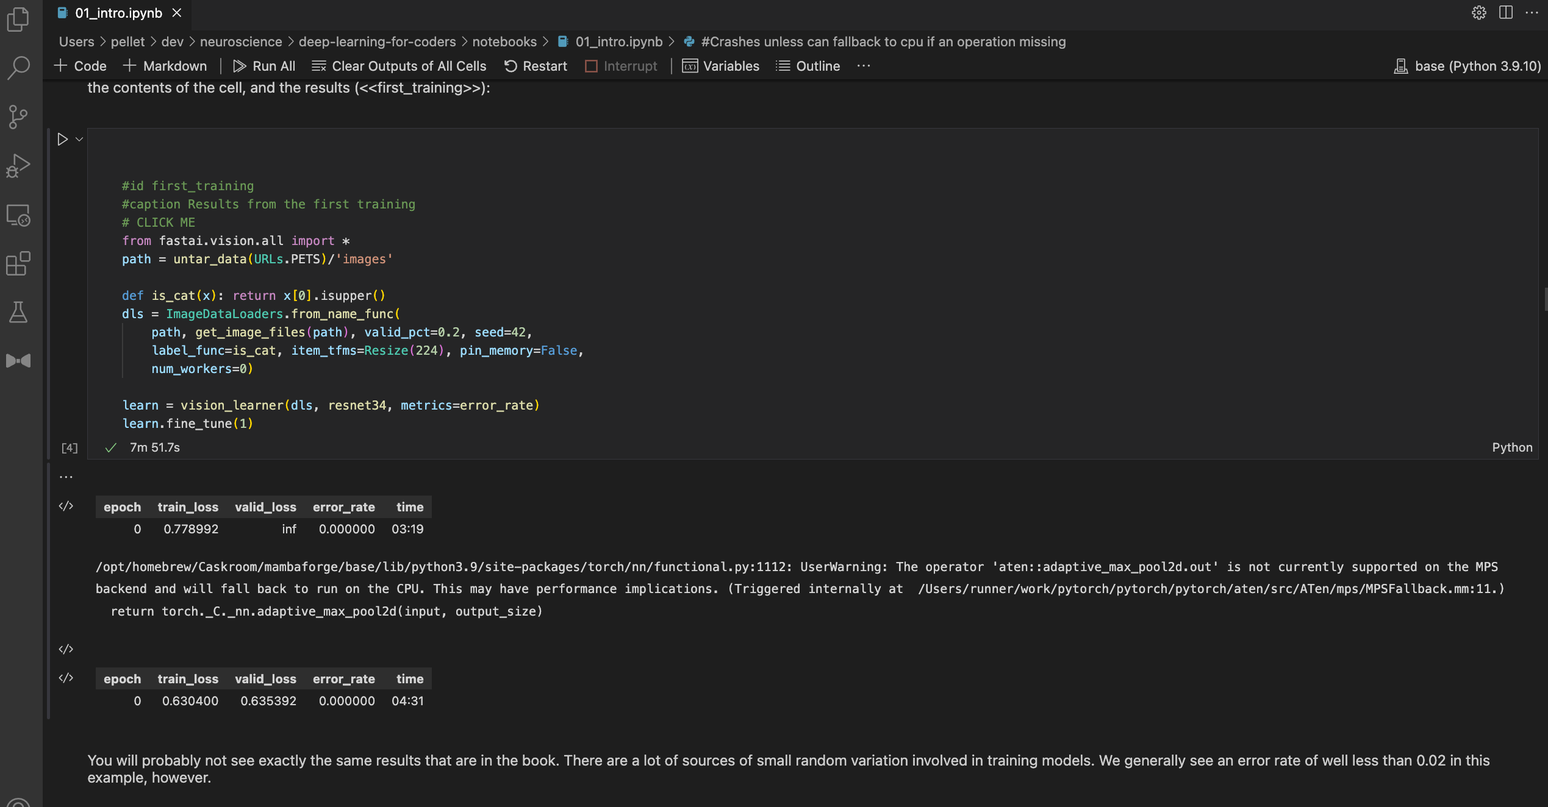Screen dimensions: 1548x807
Task: Open the Search view icon
Action: [x=18, y=68]
